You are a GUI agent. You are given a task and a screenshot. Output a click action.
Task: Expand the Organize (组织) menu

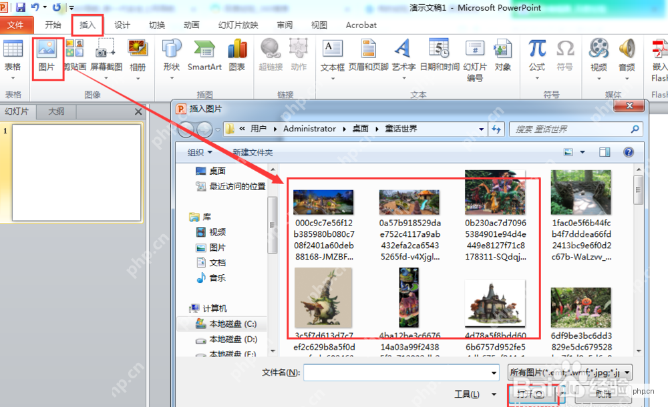tap(200, 152)
